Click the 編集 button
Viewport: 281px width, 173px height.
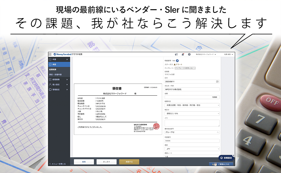(x=84, y=162)
